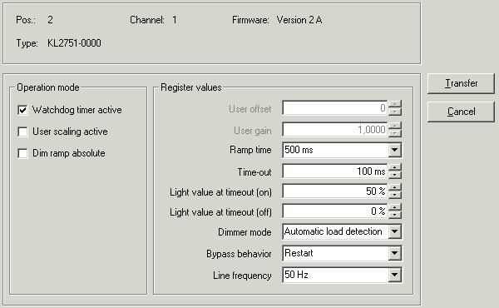Click the Transfer button

[x=461, y=83]
